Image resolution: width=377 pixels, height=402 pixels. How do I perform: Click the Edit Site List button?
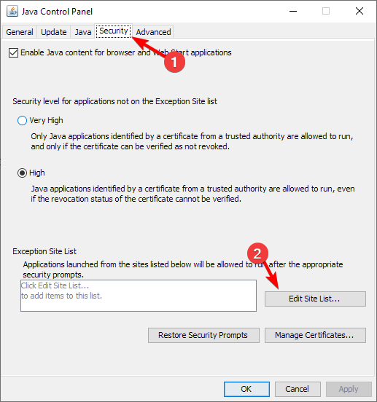click(x=315, y=299)
